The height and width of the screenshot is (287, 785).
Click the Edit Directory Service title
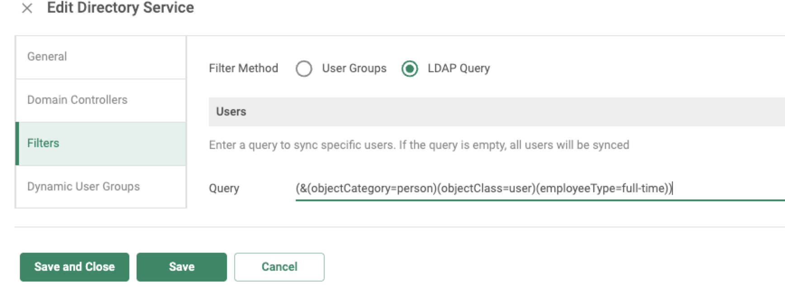tap(120, 8)
